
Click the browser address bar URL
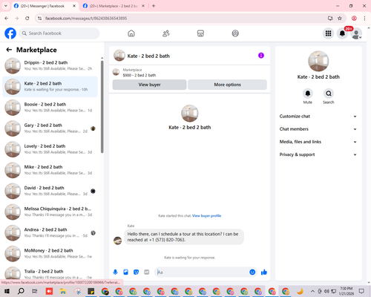[x=86, y=19]
